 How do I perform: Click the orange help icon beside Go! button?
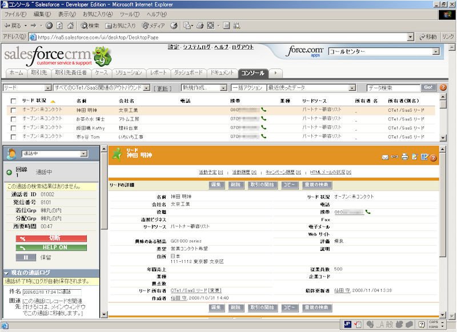443,87
